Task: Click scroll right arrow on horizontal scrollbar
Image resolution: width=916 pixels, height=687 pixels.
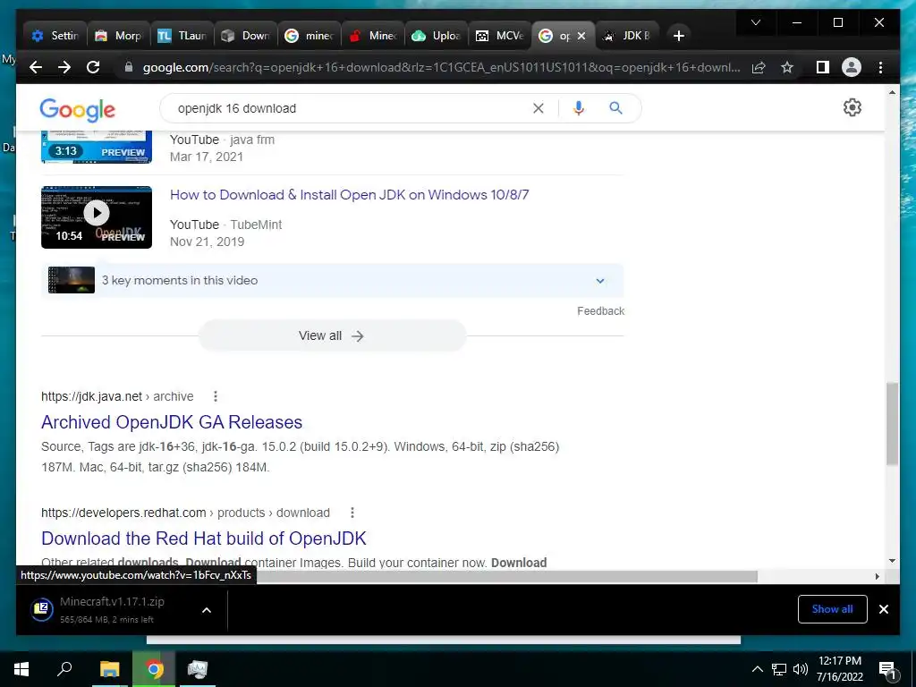Action: (x=877, y=577)
